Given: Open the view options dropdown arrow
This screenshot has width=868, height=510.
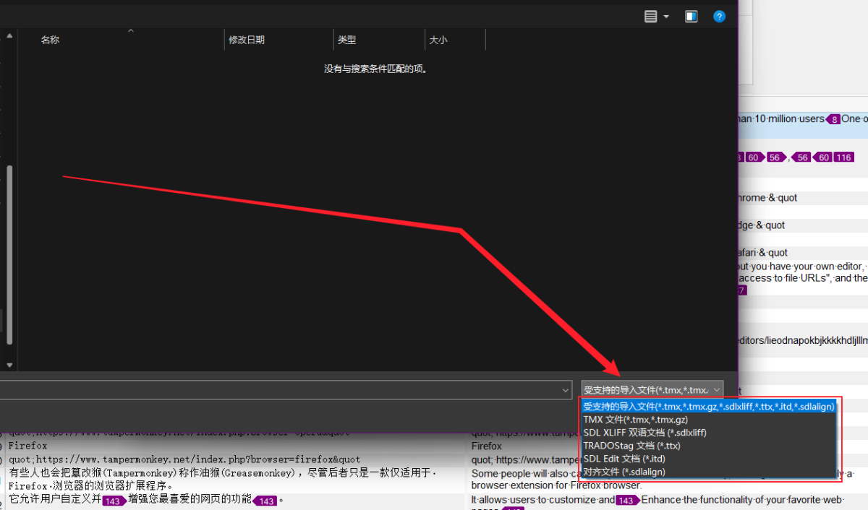Looking at the screenshot, I should (666, 17).
